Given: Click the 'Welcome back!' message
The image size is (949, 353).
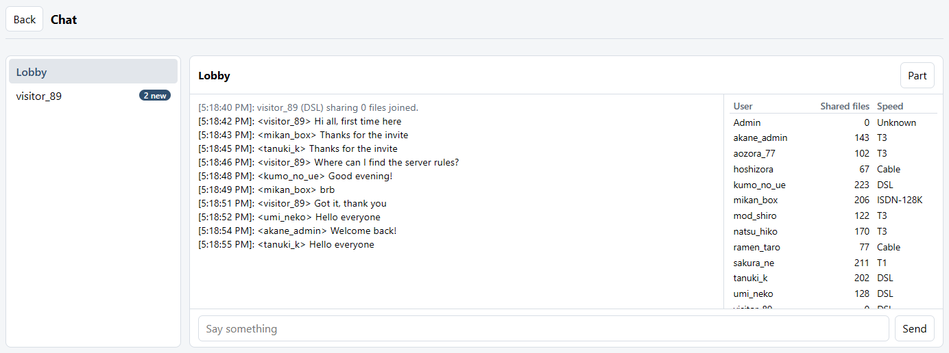Looking at the screenshot, I should pyautogui.click(x=298, y=231).
